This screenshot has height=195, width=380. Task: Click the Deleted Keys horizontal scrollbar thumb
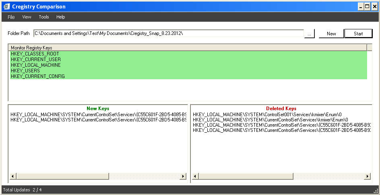[x=246, y=177]
